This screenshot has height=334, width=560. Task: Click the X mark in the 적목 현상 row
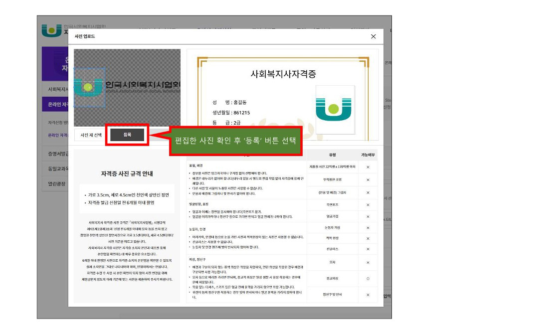tap(368, 238)
